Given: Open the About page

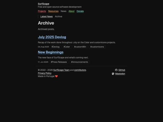Looking at the screenshot, I should (72, 11).
